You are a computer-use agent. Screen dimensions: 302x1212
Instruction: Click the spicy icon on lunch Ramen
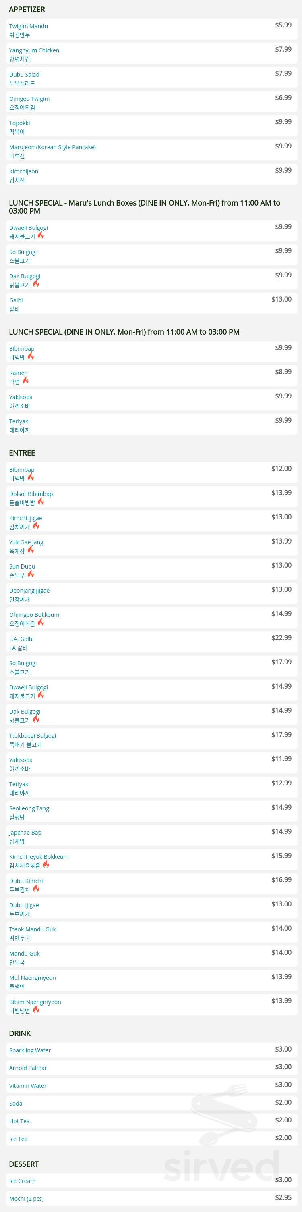coord(25,381)
